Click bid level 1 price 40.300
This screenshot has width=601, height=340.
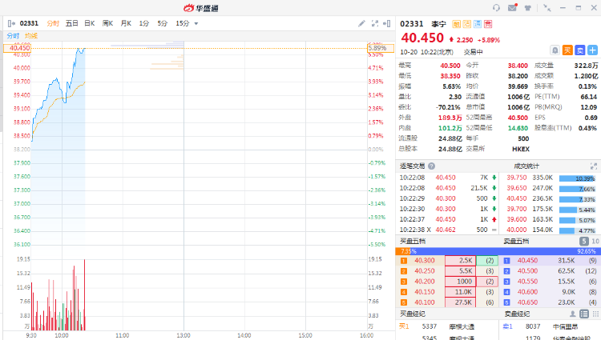click(424, 261)
